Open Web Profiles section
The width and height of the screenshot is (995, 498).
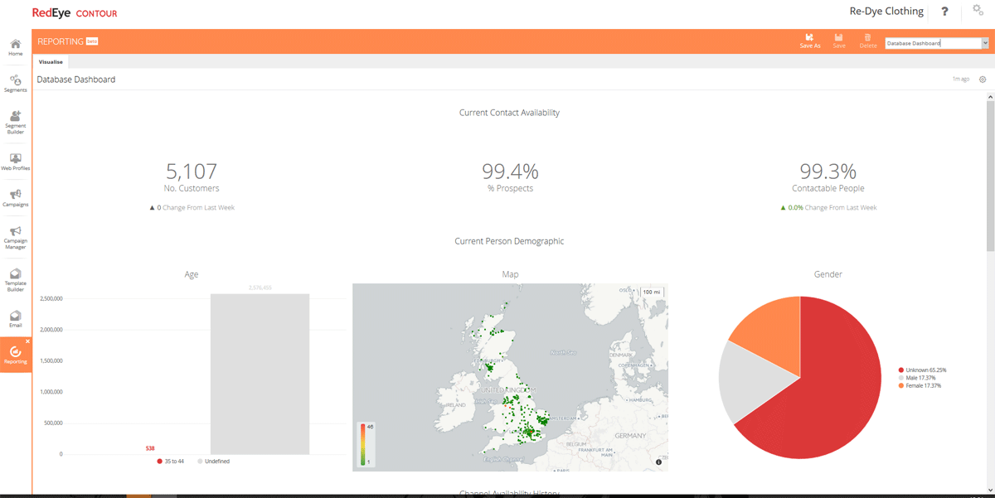point(15,161)
